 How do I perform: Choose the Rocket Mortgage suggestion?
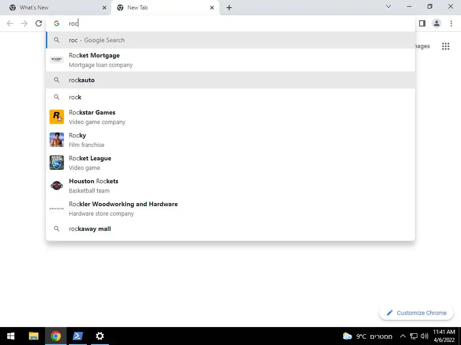(x=230, y=60)
